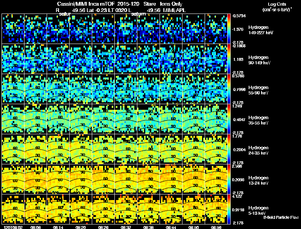Click the '1.249' color scale value
This screenshot has width=301, height=229.
[237, 106]
